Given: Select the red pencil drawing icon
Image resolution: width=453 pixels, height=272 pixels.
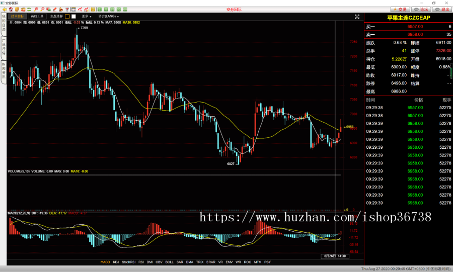Looking at the screenshot, I should click(x=54, y=10).
